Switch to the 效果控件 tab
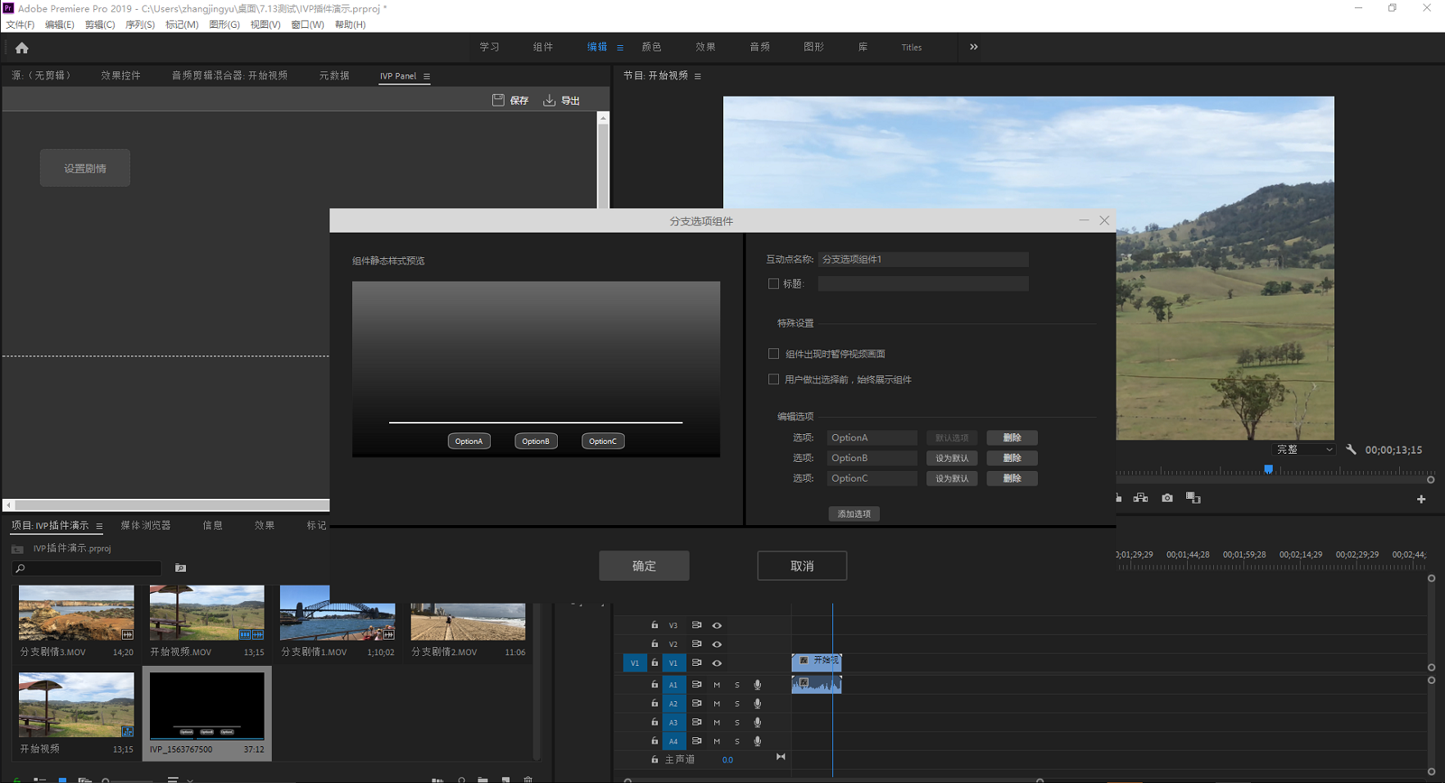The height and width of the screenshot is (783, 1445). coord(120,75)
